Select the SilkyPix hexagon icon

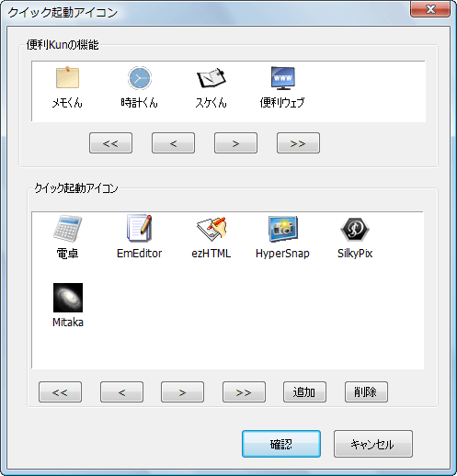coord(355,229)
